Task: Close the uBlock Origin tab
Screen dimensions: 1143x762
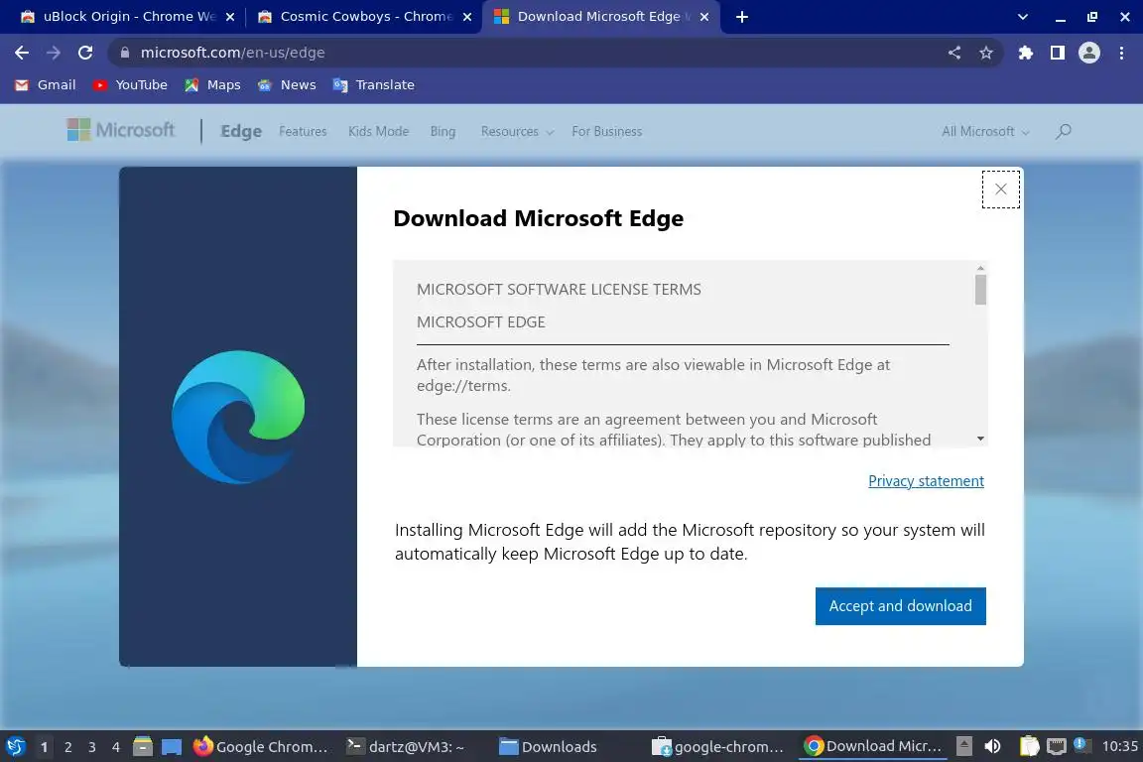Action: (x=230, y=17)
